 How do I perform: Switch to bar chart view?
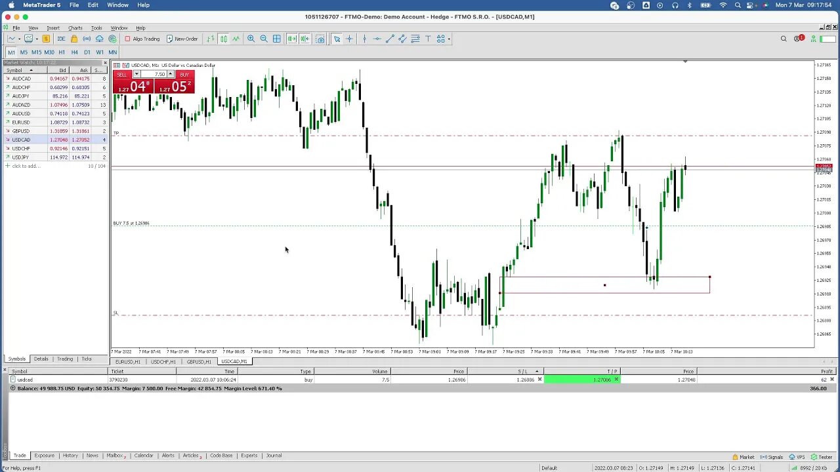coord(211,39)
